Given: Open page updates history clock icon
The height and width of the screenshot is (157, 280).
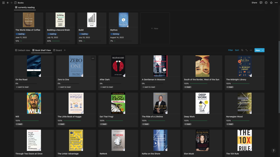Looking at the screenshot, I should (266, 3).
